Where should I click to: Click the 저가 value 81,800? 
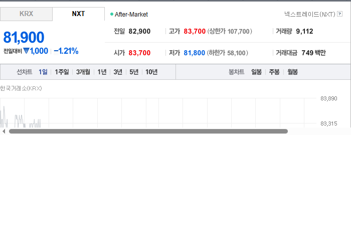tap(195, 53)
